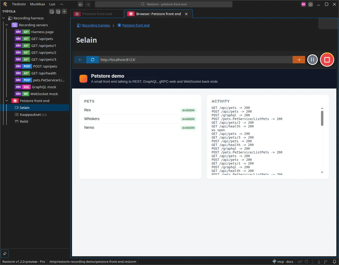Navigate back with the title bar arrow

click(81, 4)
